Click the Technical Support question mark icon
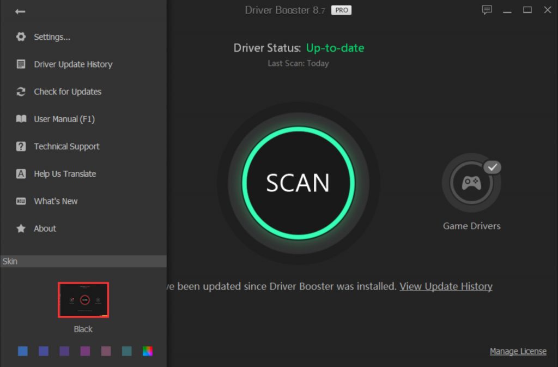 (21, 146)
